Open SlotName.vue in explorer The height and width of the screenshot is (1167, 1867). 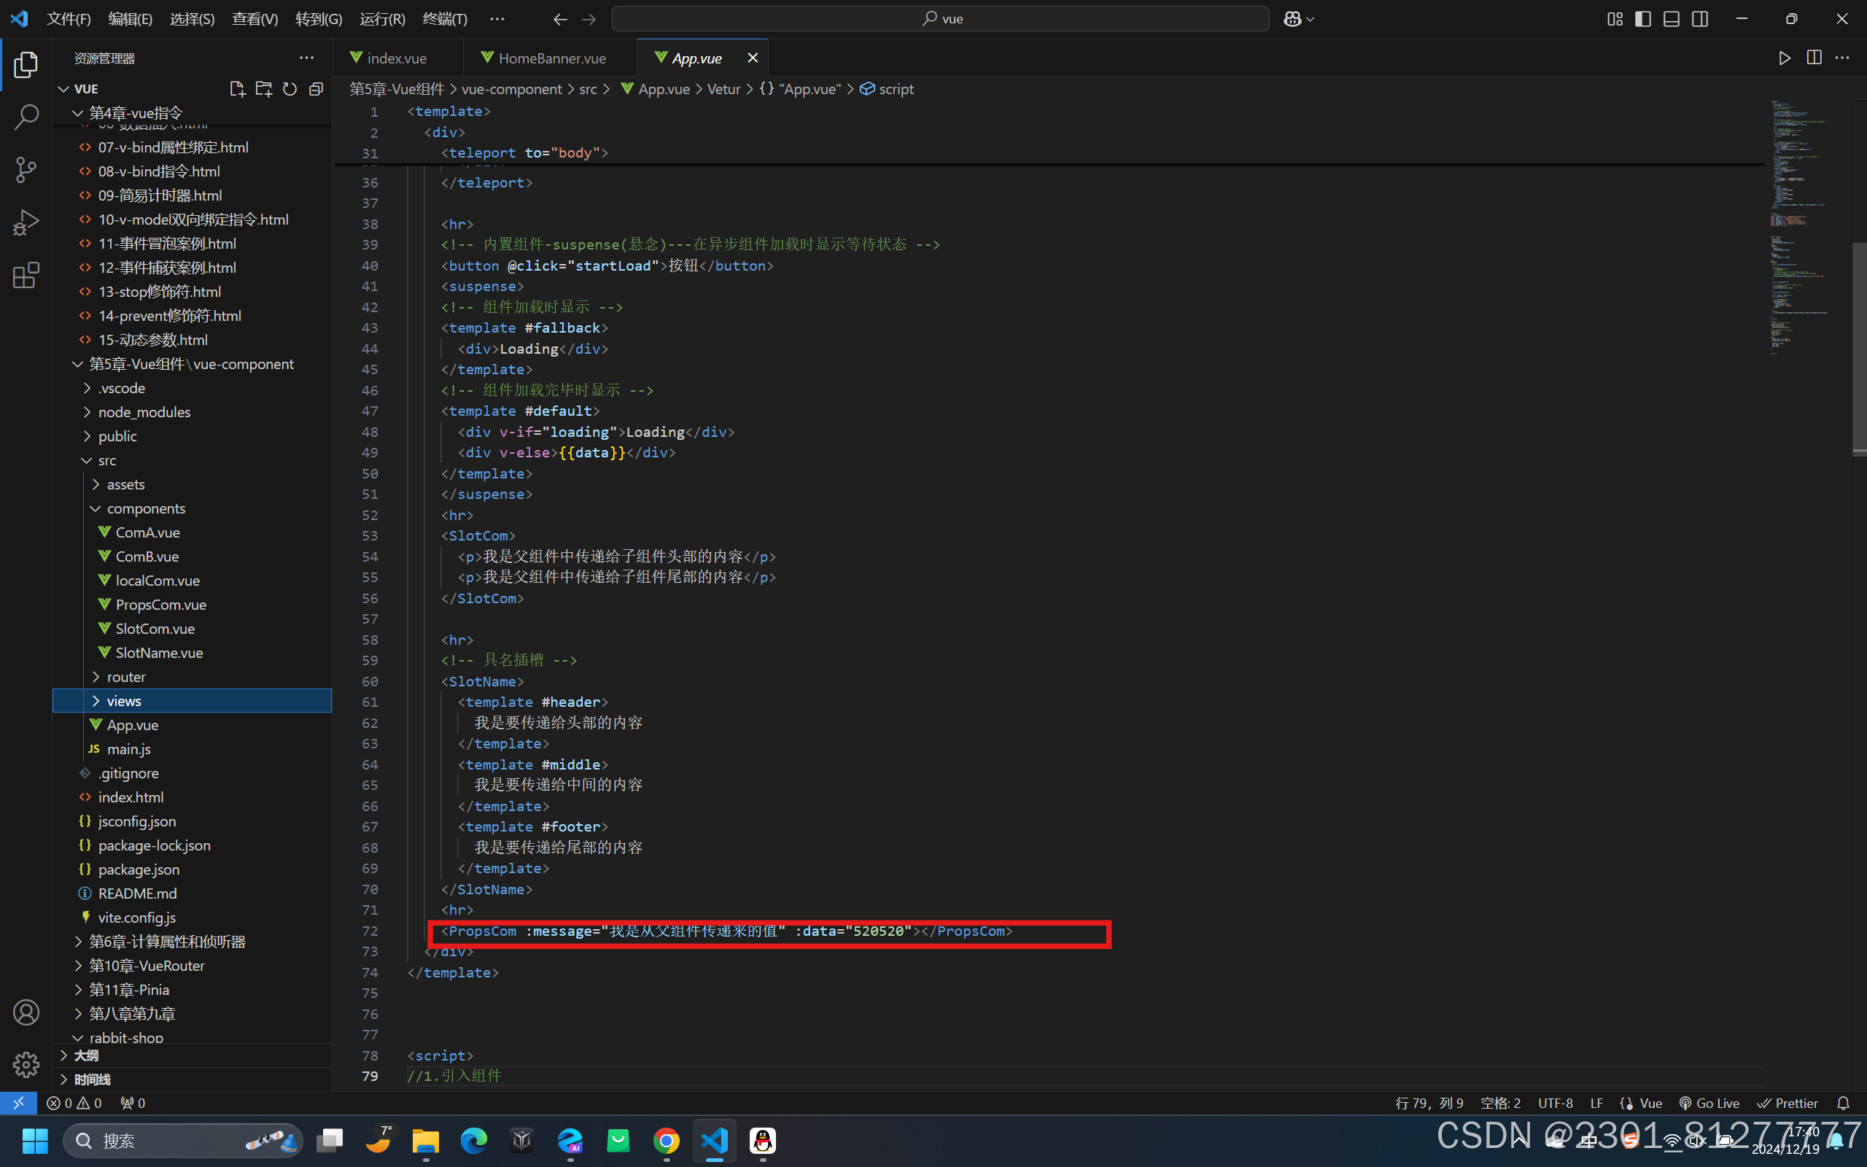tap(192, 652)
